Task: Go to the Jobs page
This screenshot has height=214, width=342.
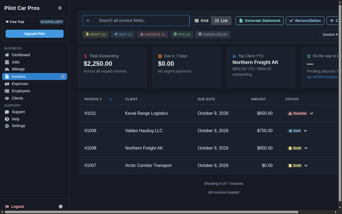Action: click(x=34, y=62)
